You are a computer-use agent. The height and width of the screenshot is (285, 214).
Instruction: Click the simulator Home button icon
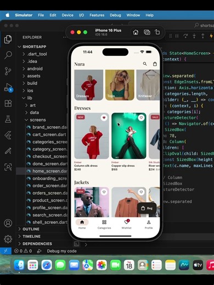click(x=136, y=32)
